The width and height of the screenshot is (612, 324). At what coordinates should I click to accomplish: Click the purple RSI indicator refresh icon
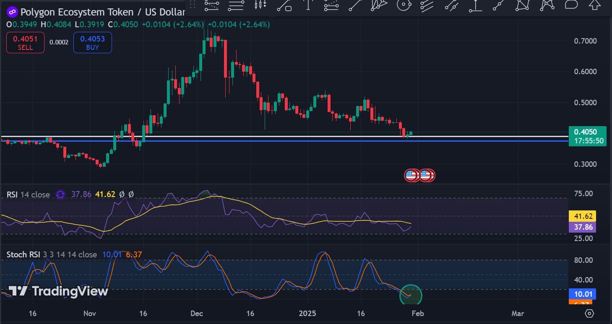click(60, 194)
